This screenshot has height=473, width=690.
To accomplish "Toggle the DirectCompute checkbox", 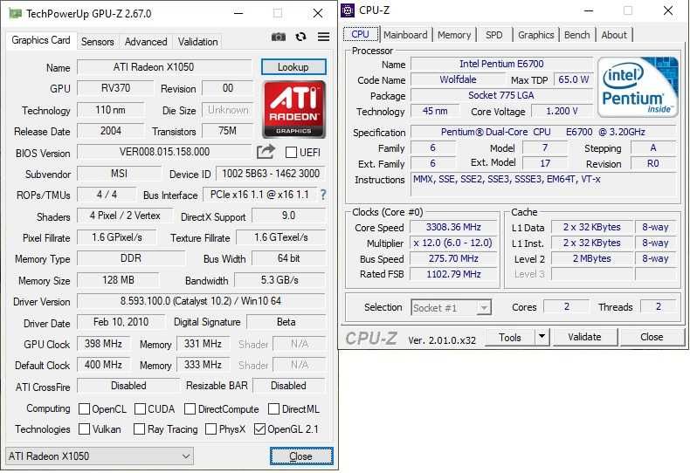I will (190, 408).
